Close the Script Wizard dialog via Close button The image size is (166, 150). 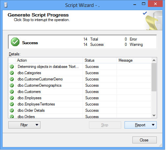point(144,140)
